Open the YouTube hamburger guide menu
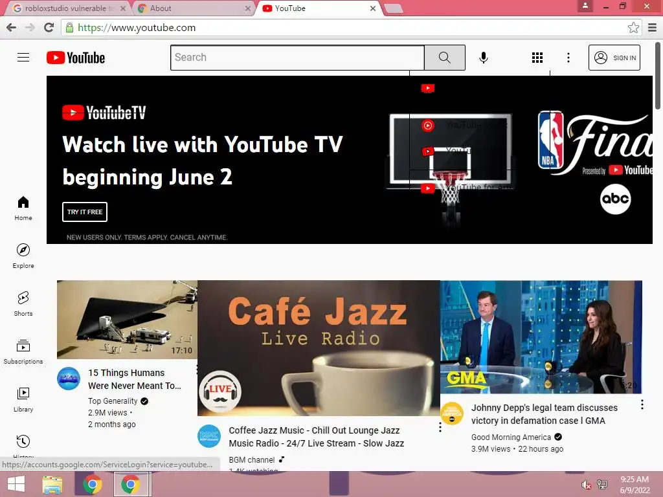 [23, 58]
